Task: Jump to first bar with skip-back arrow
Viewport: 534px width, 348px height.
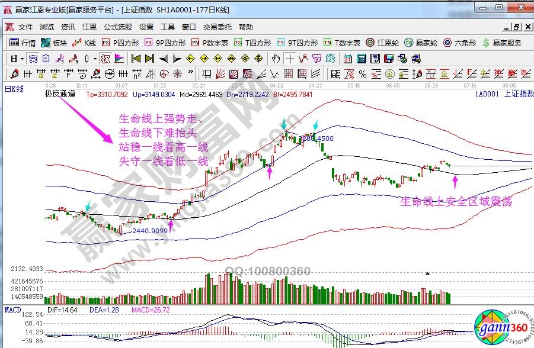Action: 136,59
